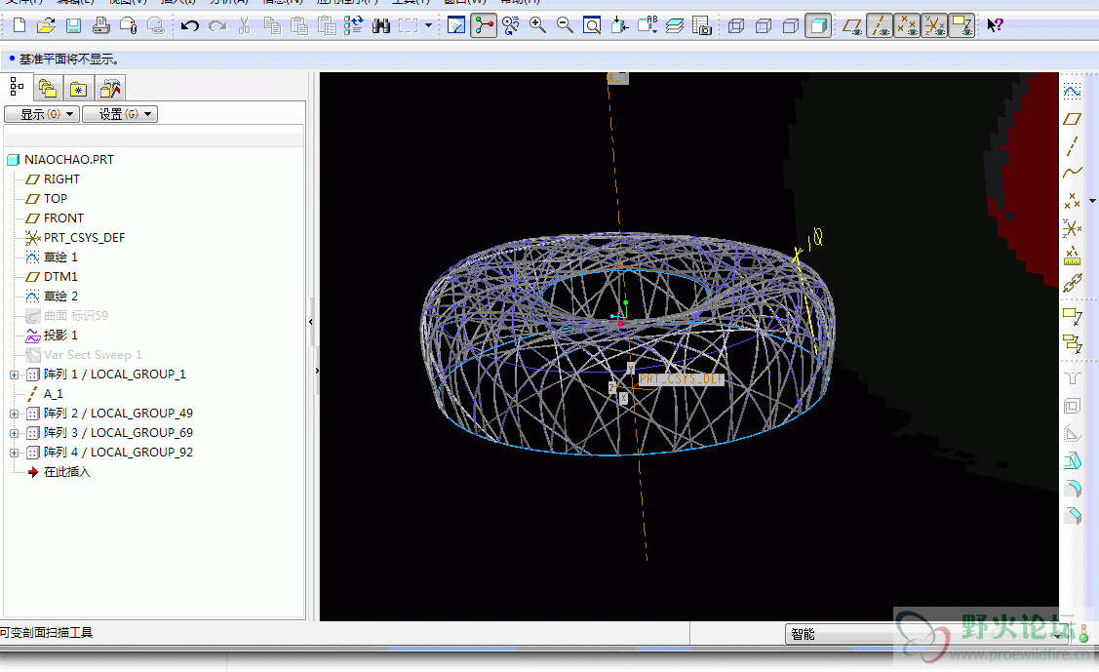The image size is (1099, 672).
Task: Click the zoom out magnifier
Action: point(565,26)
